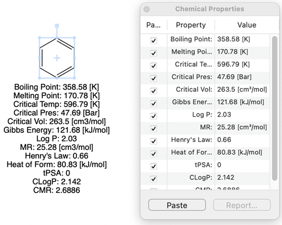282x225 pixels.
Task: Click the center crosshair of the benzene ring
Action: coord(57,58)
